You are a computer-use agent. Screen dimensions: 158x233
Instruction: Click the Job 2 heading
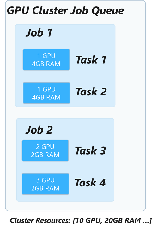pyautogui.click(x=39, y=130)
